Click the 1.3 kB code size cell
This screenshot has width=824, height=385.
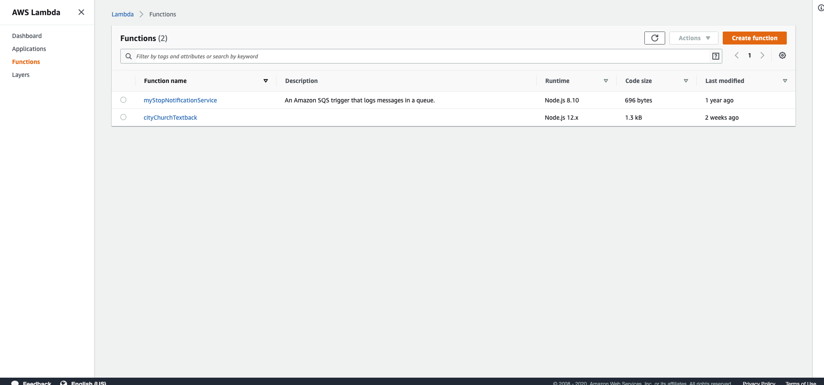[633, 118]
